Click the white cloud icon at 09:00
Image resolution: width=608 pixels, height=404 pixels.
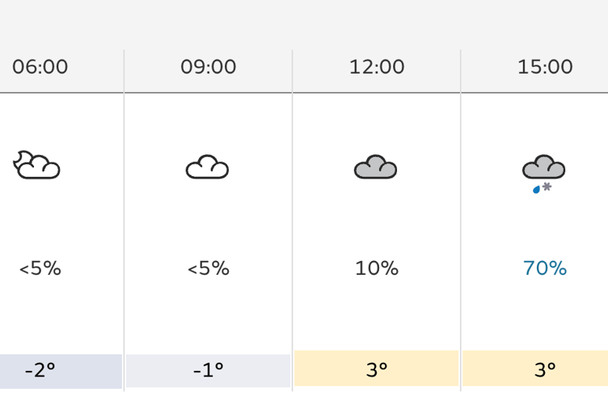(x=208, y=167)
